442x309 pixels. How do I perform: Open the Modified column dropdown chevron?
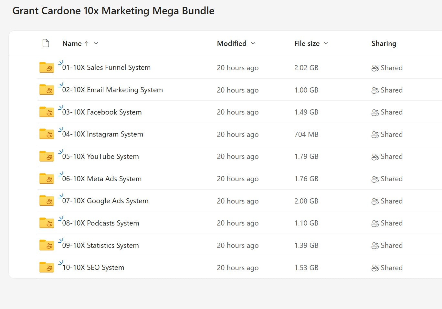(253, 43)
